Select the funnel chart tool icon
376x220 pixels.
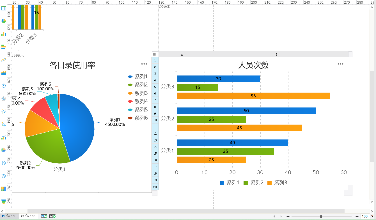click(x=4, y=201)
